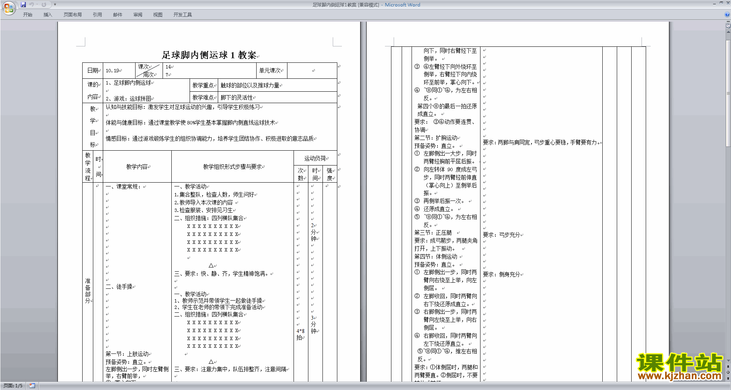
Task: Click the Save floppy disk icon
Action: point(23,5)
